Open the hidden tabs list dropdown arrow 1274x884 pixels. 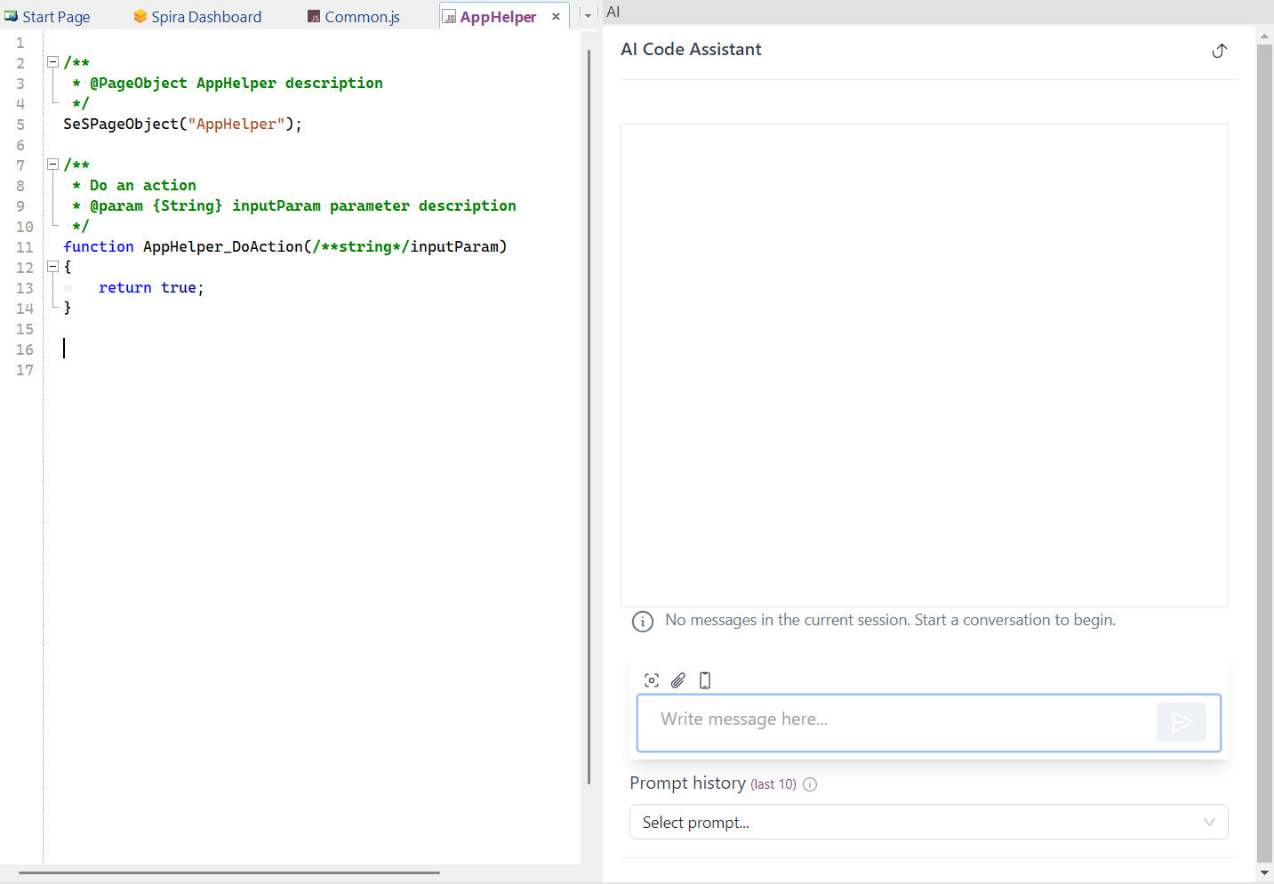[586, 15]
